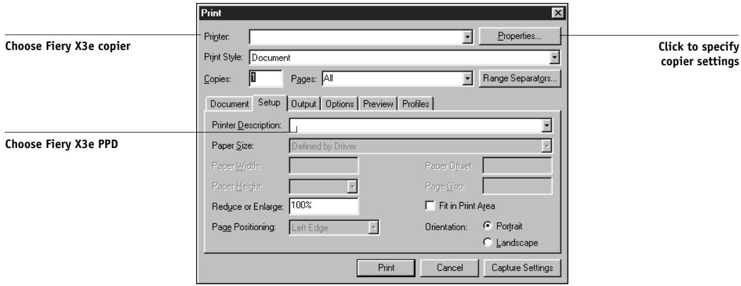
Task: Click the Cancel button
Action: [x=449, y=267]
